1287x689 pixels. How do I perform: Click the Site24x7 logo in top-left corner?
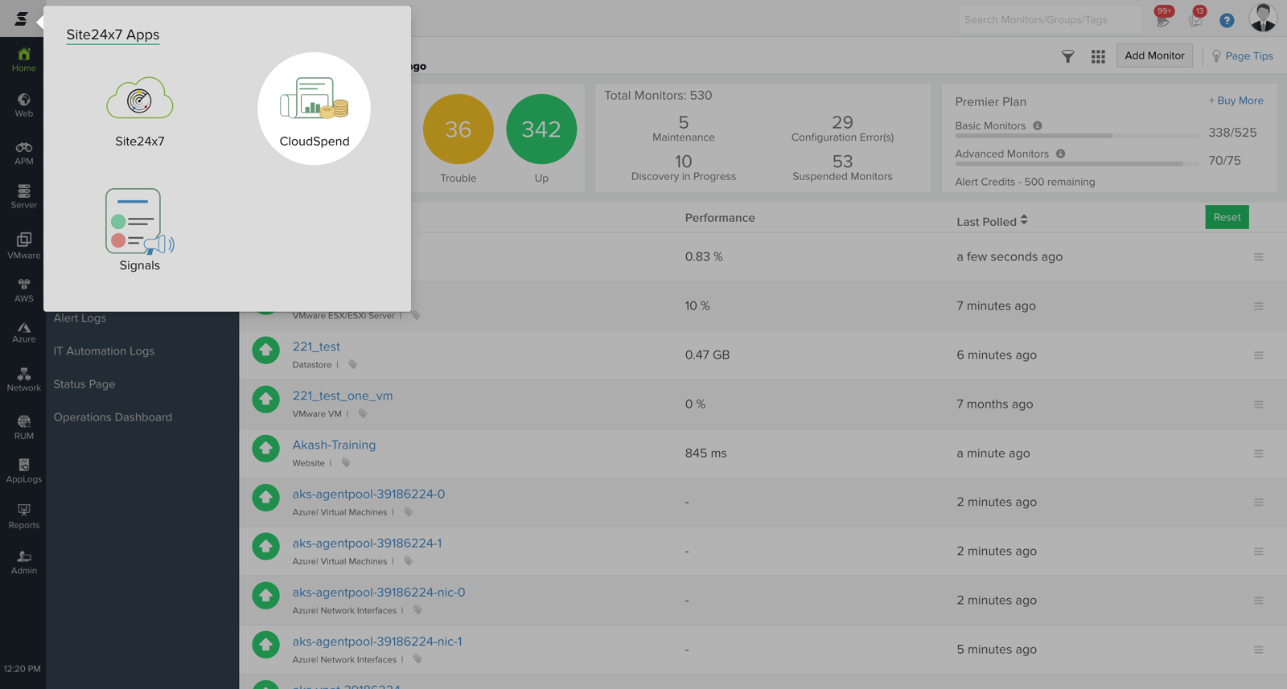22,18
